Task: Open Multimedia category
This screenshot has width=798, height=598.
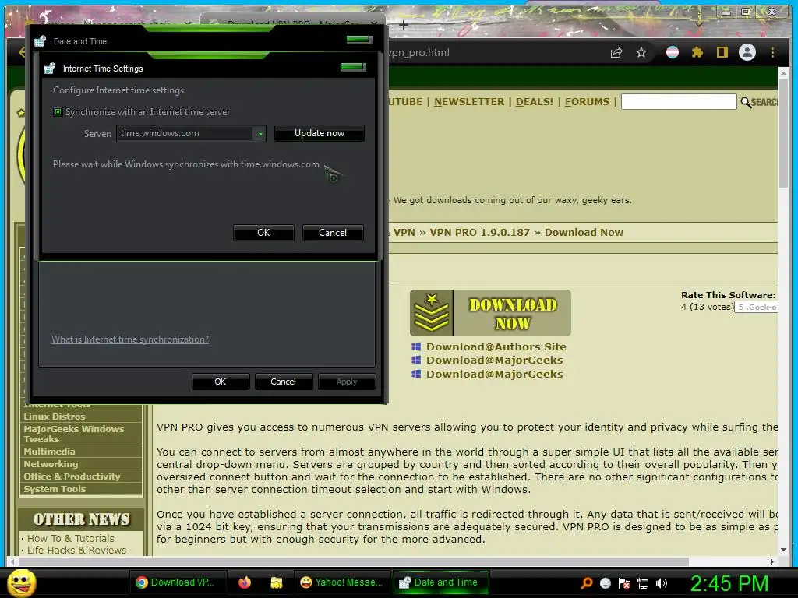Action: click(49, 452)
